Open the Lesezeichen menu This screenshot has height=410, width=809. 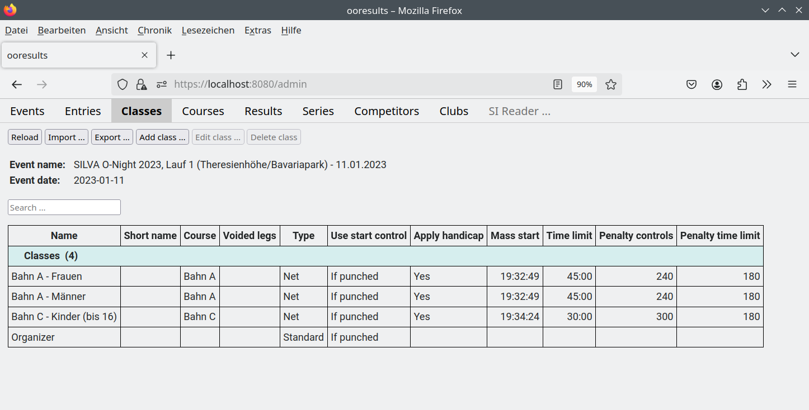coord(208,30)
